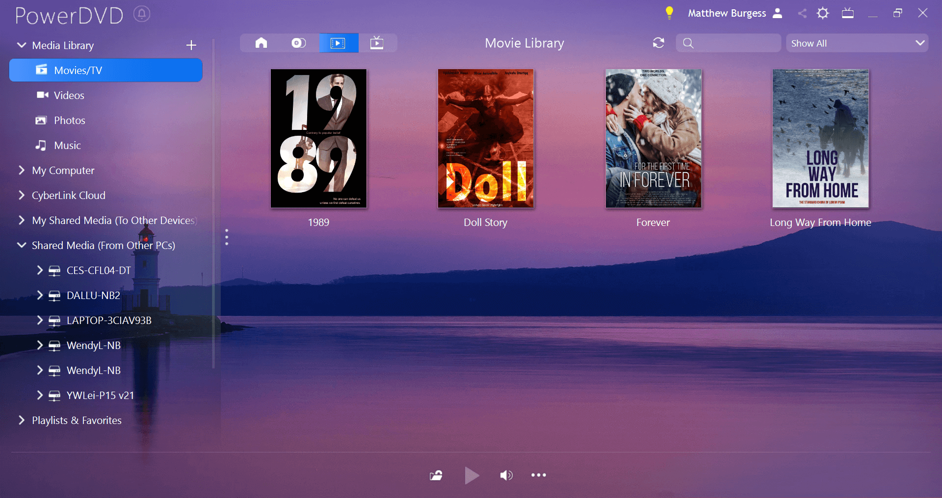Select Movies/TV in the sidebar
The width and height of the screenshot is (942, 498).
pos(106,70)
